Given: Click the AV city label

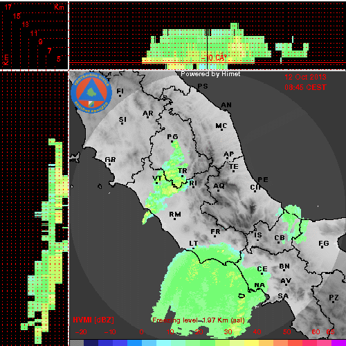Looking at the screenshot, I should click(286, 281).
